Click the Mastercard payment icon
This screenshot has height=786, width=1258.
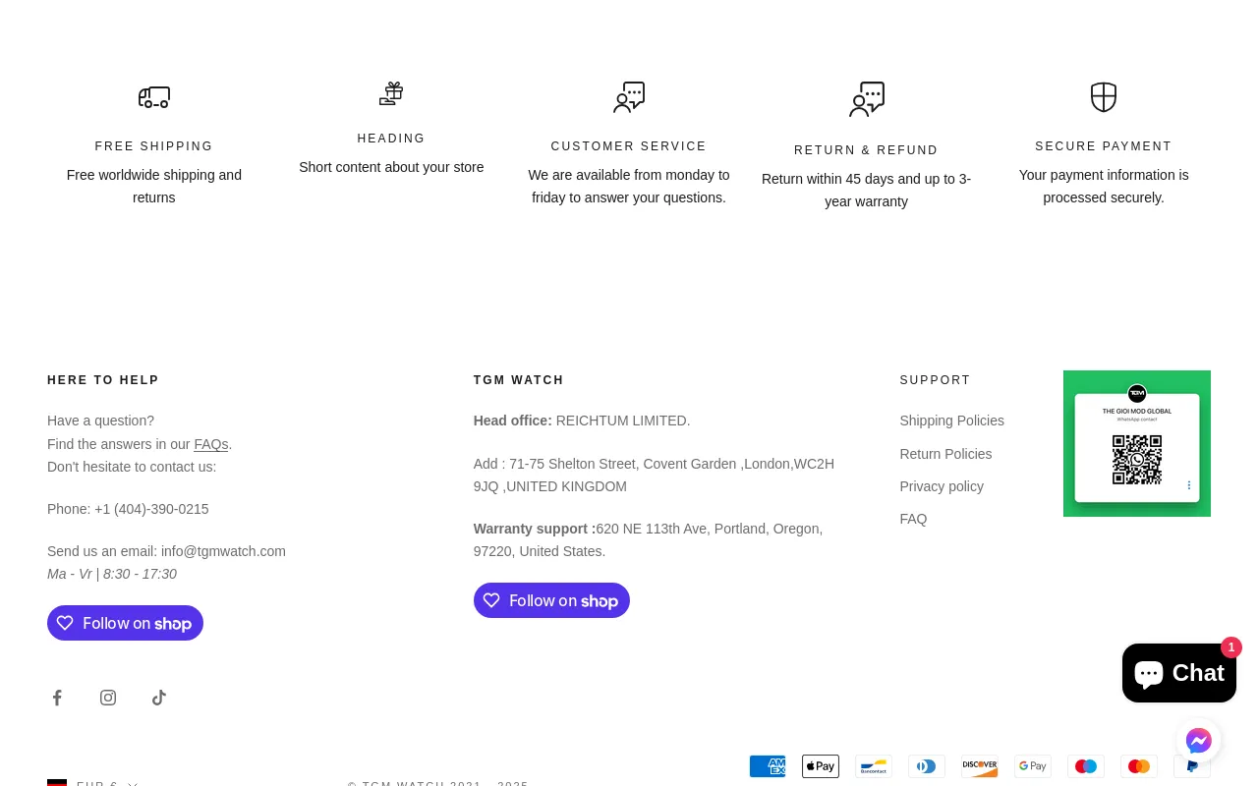point(1139,766)
